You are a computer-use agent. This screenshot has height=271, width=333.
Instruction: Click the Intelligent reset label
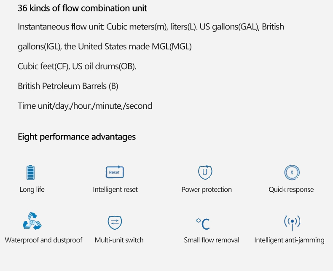tap(115, 189)
